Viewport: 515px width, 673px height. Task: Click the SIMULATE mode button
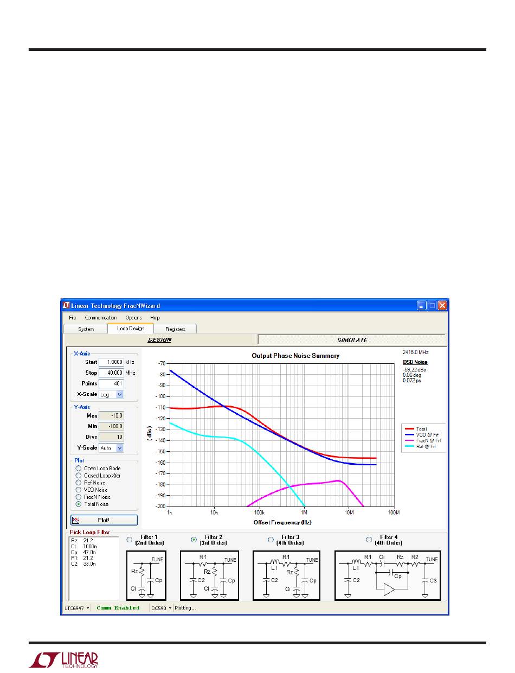click(x=352, y=340)
